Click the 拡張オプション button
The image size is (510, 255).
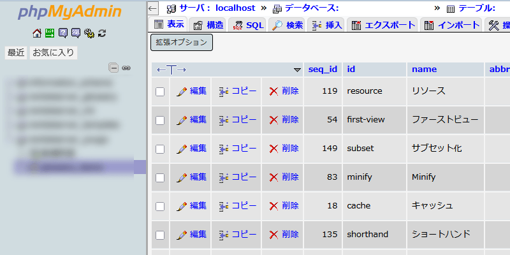(x=182, y=42)
